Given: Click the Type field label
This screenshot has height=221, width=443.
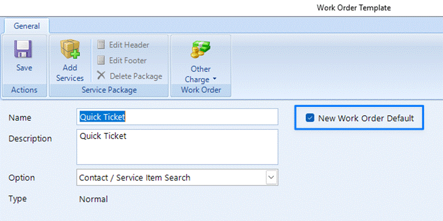Looking at the screenshot, I should pyautogui.click(x=18, y=199).
